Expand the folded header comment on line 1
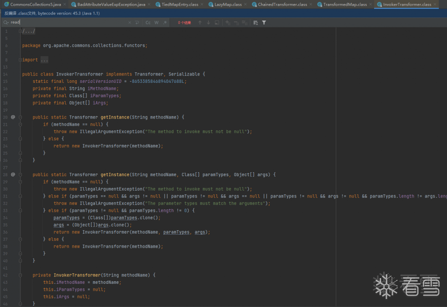 (x=20, y=31)
